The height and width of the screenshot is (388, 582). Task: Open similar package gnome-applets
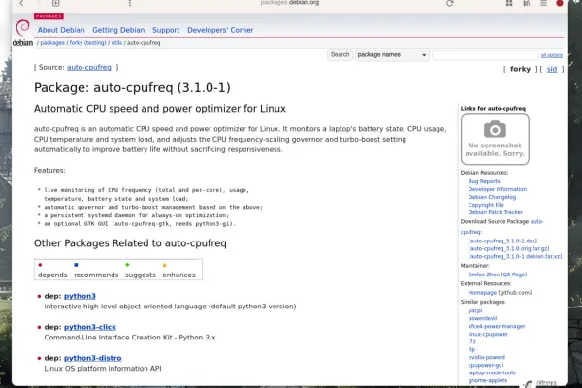click(x=488, y=380)
